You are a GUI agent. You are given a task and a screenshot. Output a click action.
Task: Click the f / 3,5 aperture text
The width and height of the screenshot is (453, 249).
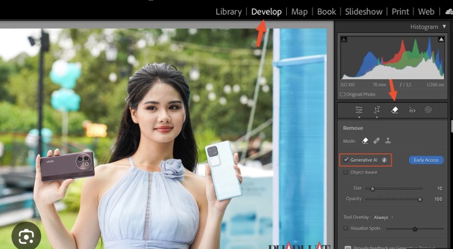[x=406, y=85]
